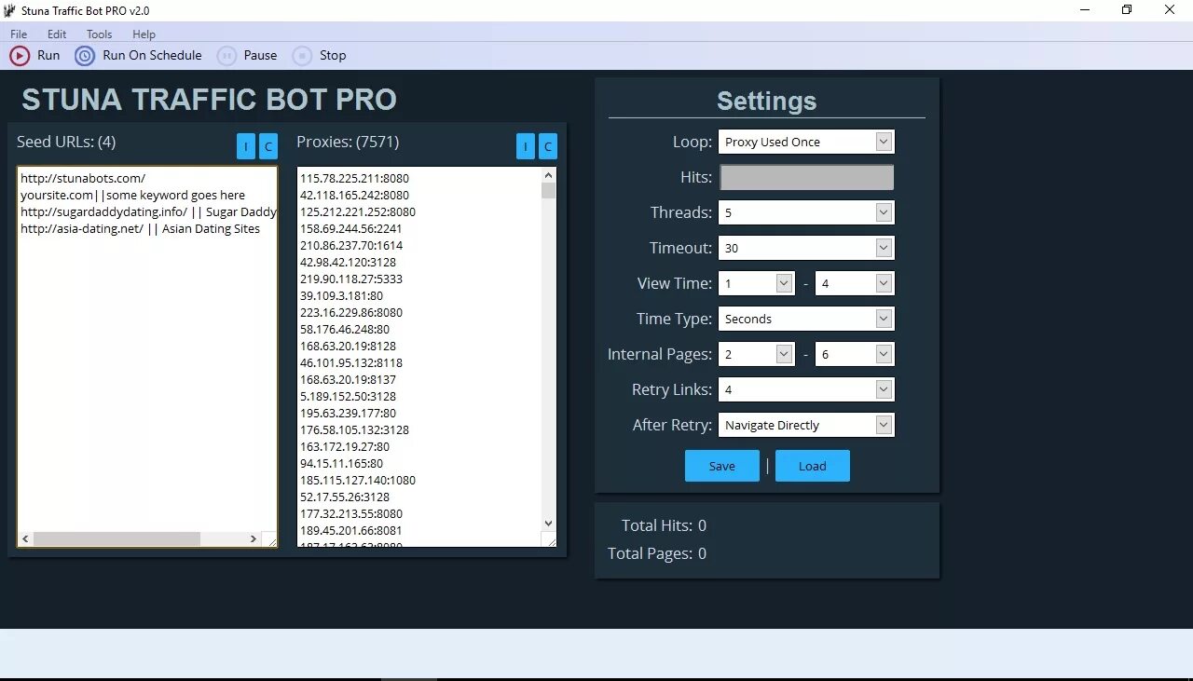Click proxy 223.16.229.86:8080

[x=351, y=312]
